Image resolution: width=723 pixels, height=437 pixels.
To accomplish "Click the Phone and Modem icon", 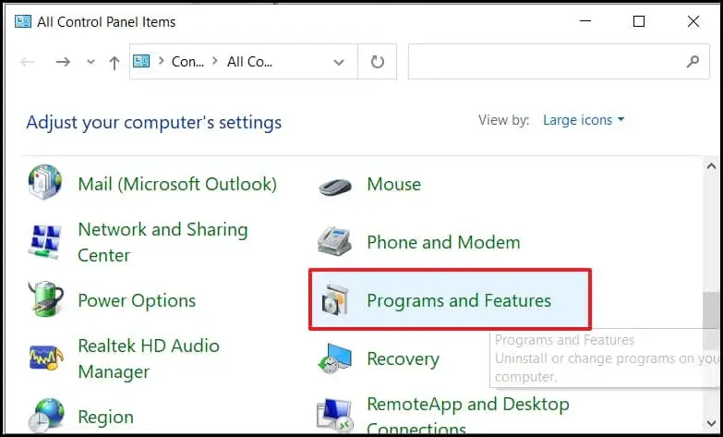I will (x=335, y=241).
